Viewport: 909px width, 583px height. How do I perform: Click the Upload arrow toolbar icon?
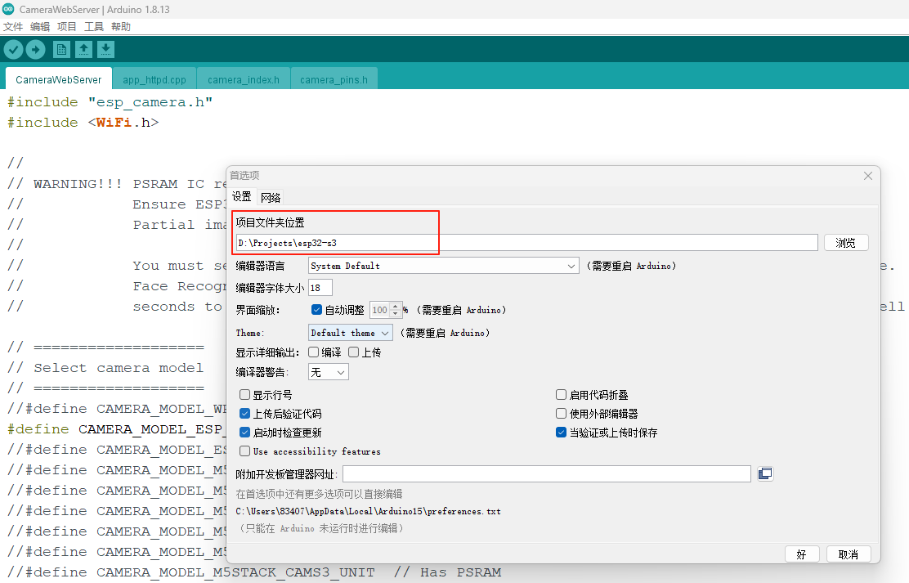[35, 50]
